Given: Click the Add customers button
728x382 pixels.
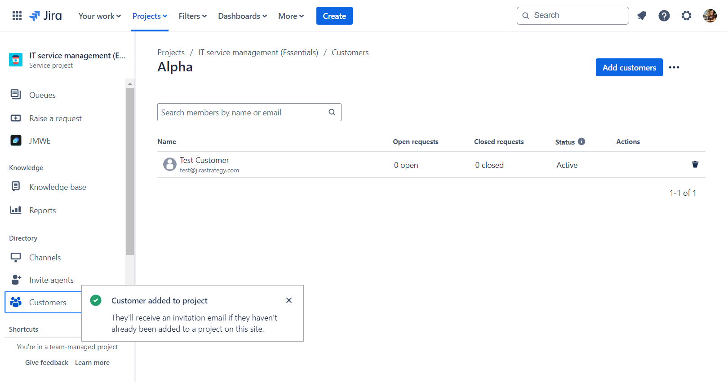Looking at the screenshot, I should 629,67.
